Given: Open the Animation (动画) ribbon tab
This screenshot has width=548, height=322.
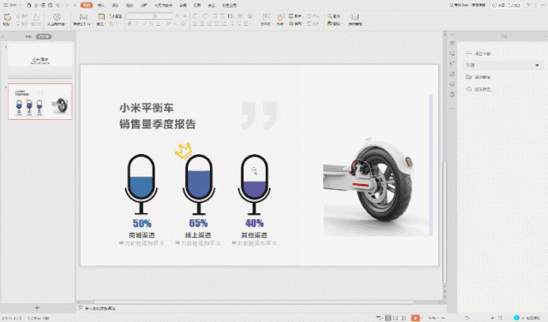Looking at the screenshot, I should 143,5.
